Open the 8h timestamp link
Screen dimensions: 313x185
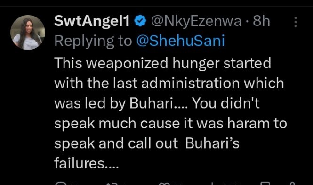coord(261,21)
